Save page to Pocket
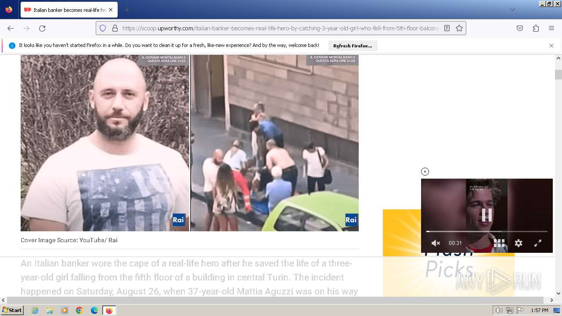 tap(520, 28)
